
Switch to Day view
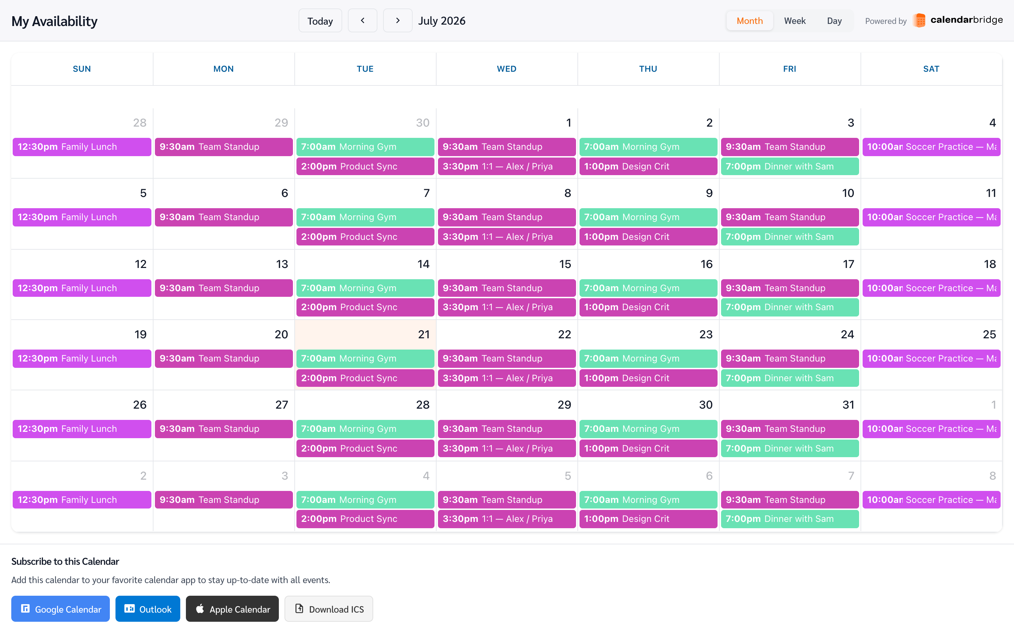pos(834,20)
